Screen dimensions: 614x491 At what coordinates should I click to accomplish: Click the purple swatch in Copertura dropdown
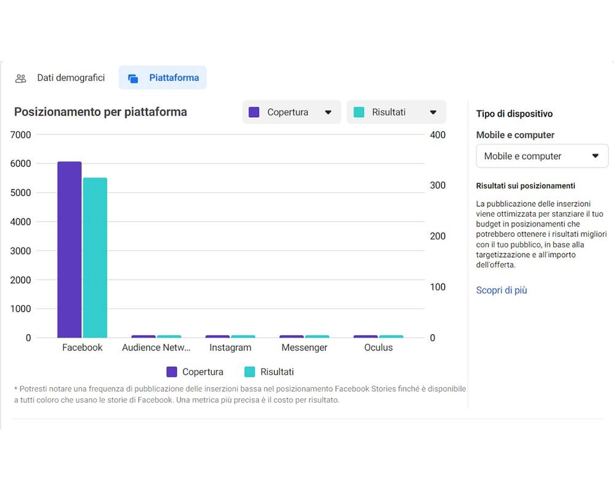pos(254,112)
